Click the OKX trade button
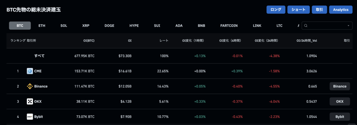357x125 pixels. pos(340,101)
